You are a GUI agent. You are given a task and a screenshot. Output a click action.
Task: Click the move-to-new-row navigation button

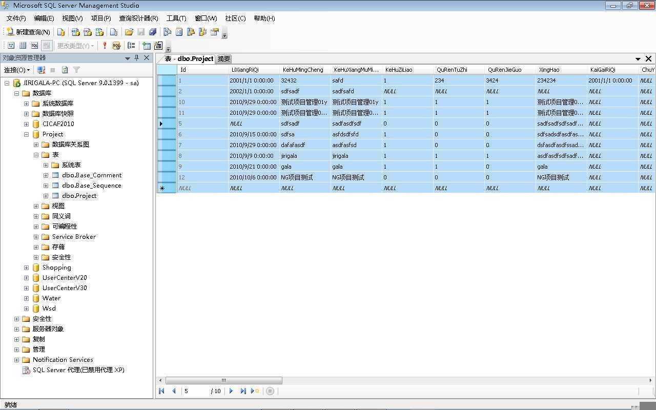255,391
